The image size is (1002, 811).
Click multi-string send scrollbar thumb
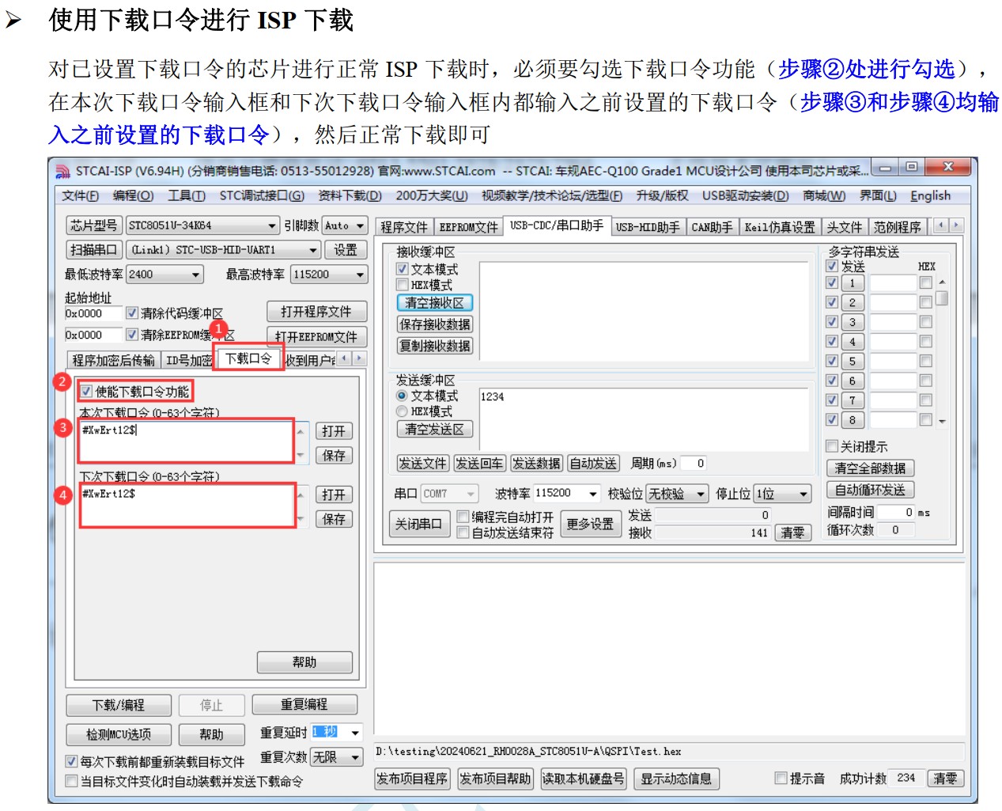tap(941, 298)
